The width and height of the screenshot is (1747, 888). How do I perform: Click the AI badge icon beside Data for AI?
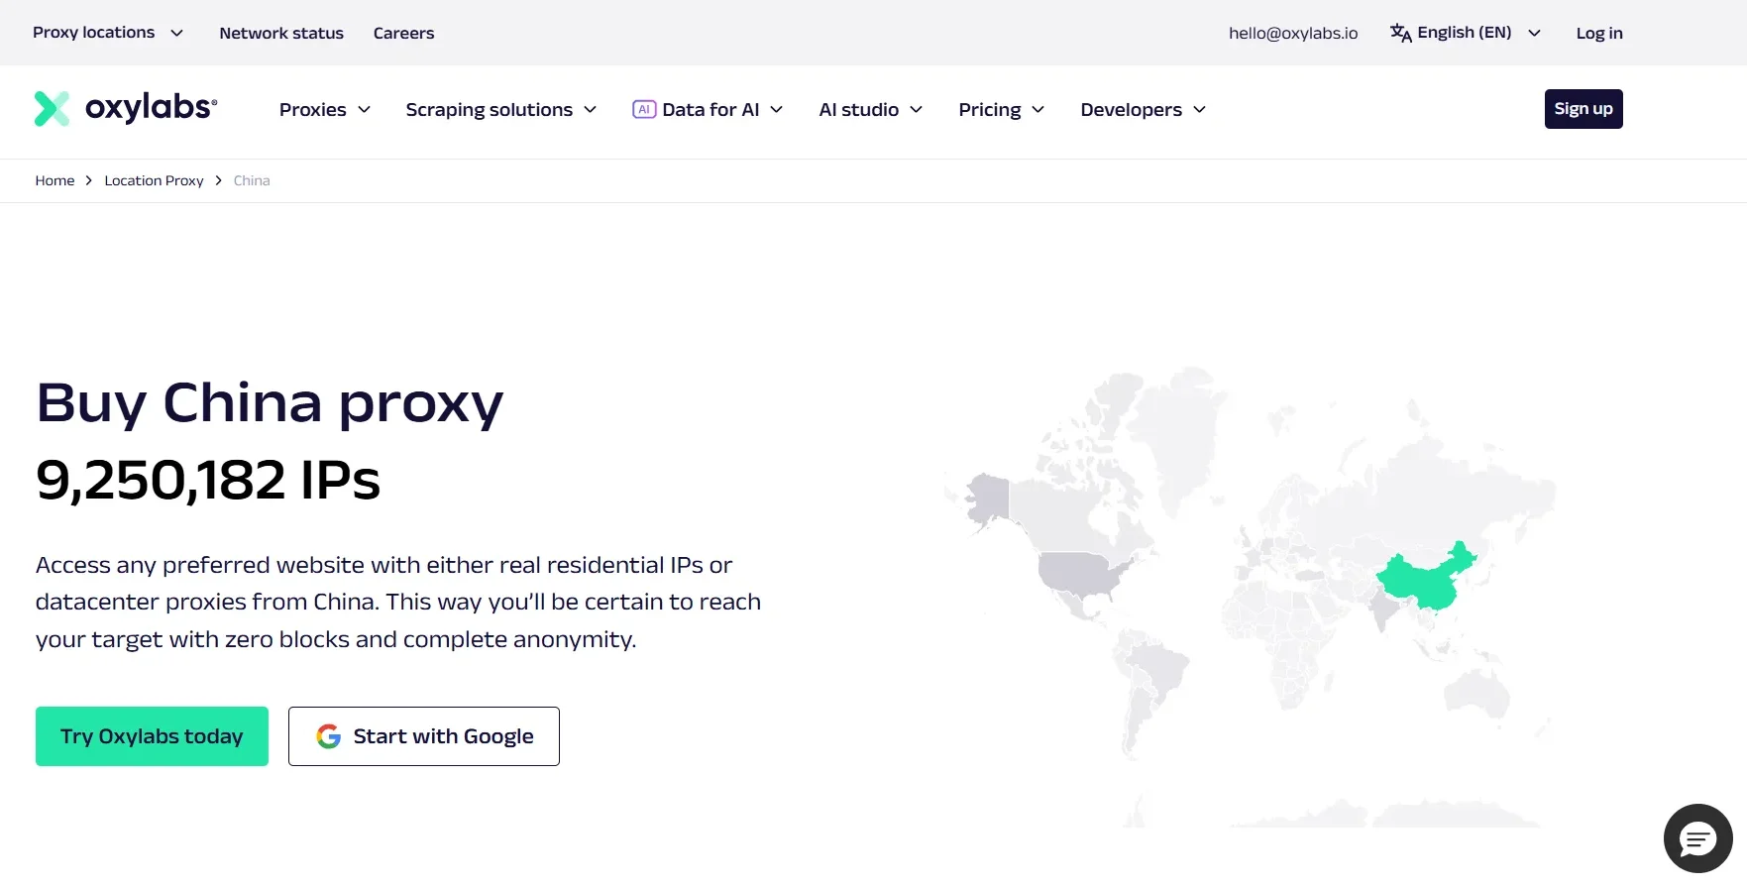[644, 109]
